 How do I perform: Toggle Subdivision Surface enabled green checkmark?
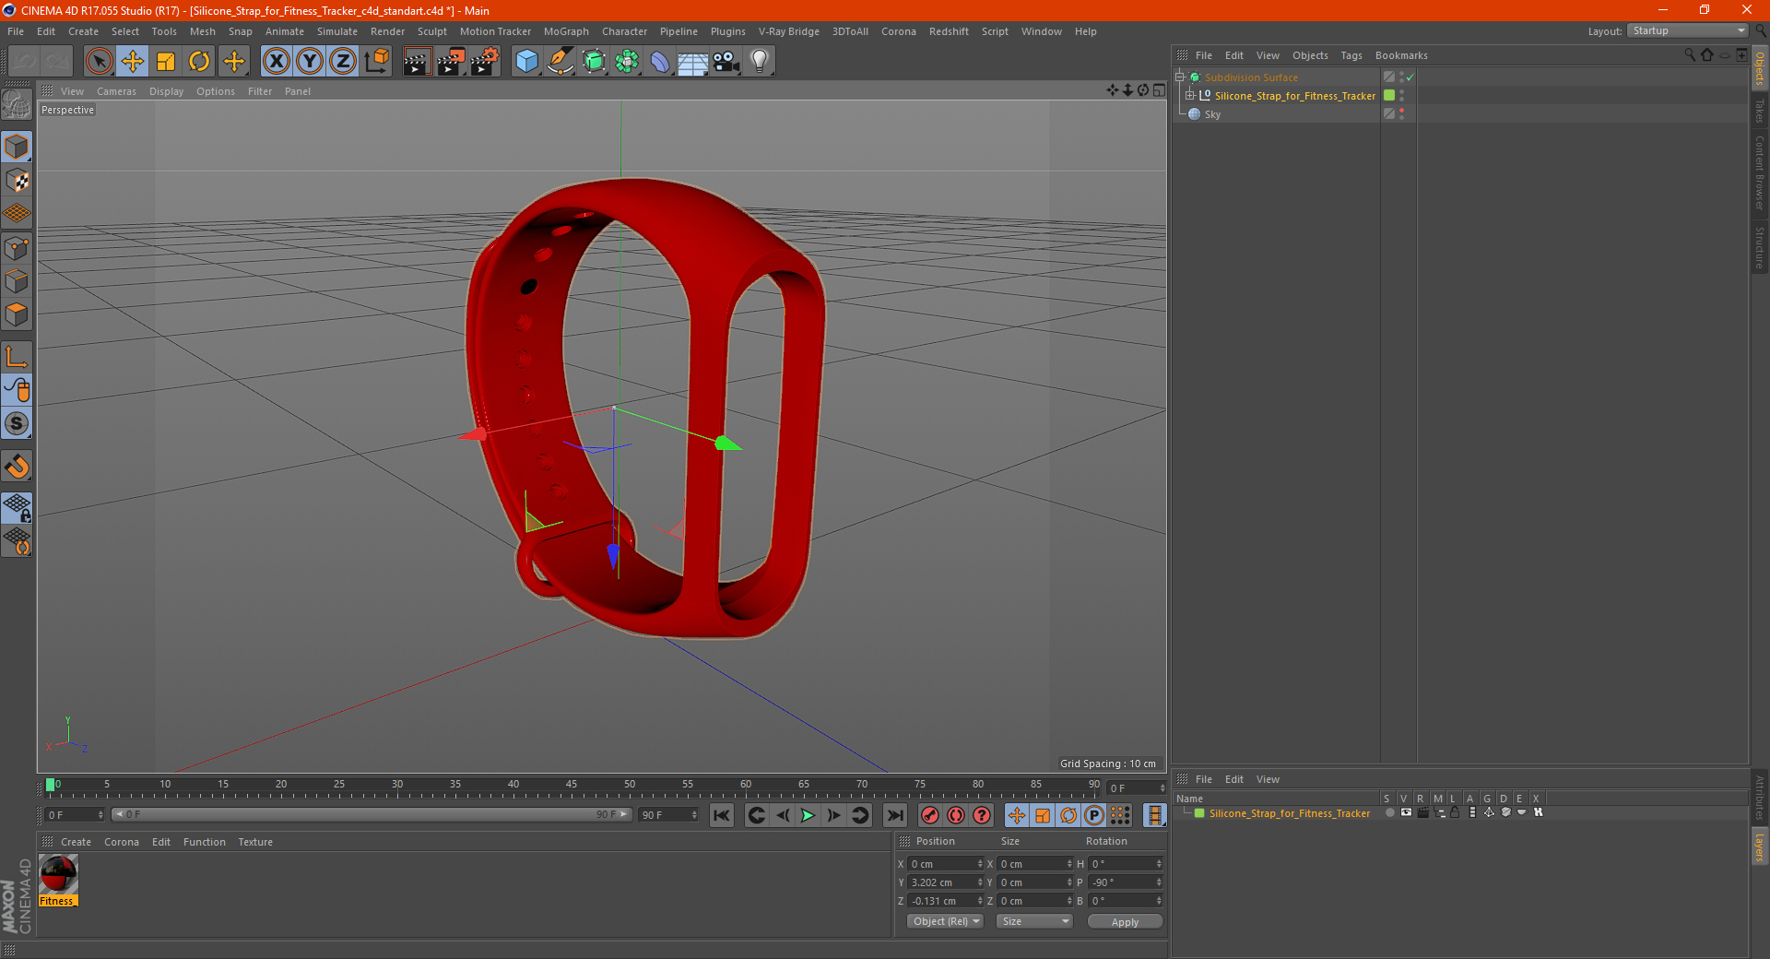pos(1410,77)
